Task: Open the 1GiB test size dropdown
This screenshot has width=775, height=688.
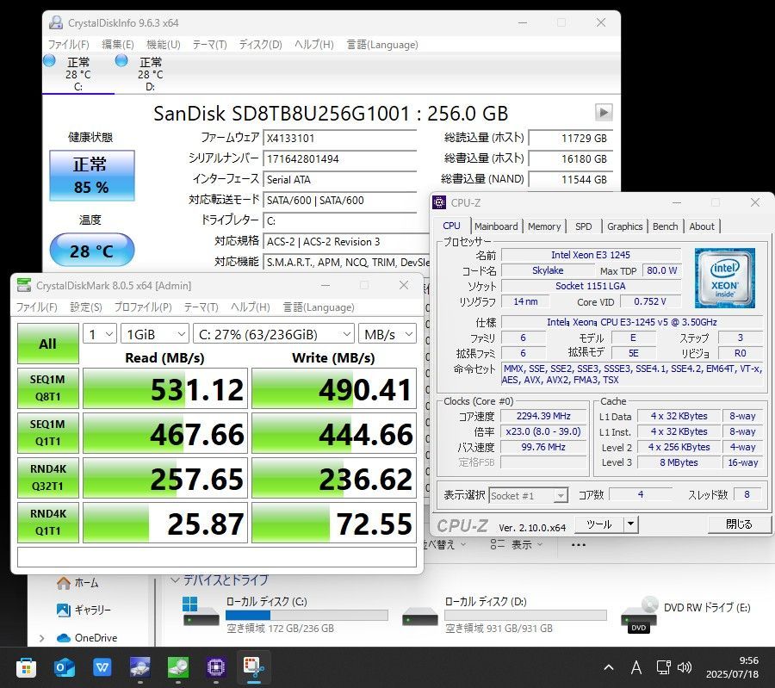Action: pyautogui.click(x=155, y=334)
